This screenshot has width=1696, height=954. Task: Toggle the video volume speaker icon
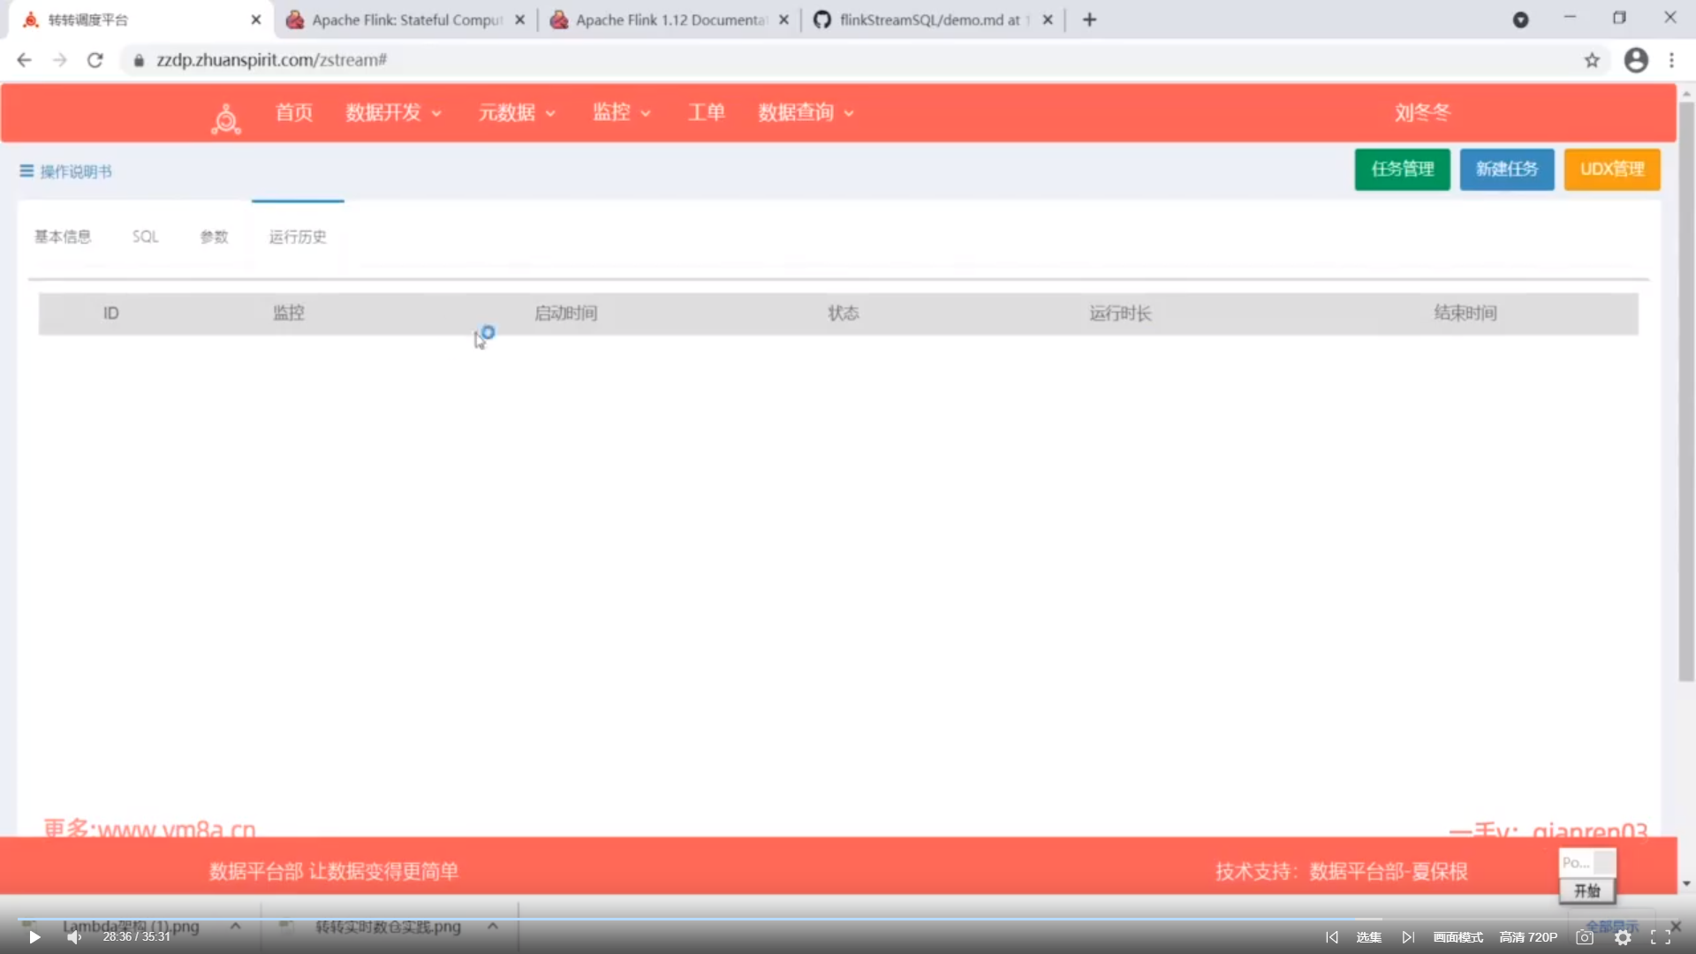tap(74, 937)
